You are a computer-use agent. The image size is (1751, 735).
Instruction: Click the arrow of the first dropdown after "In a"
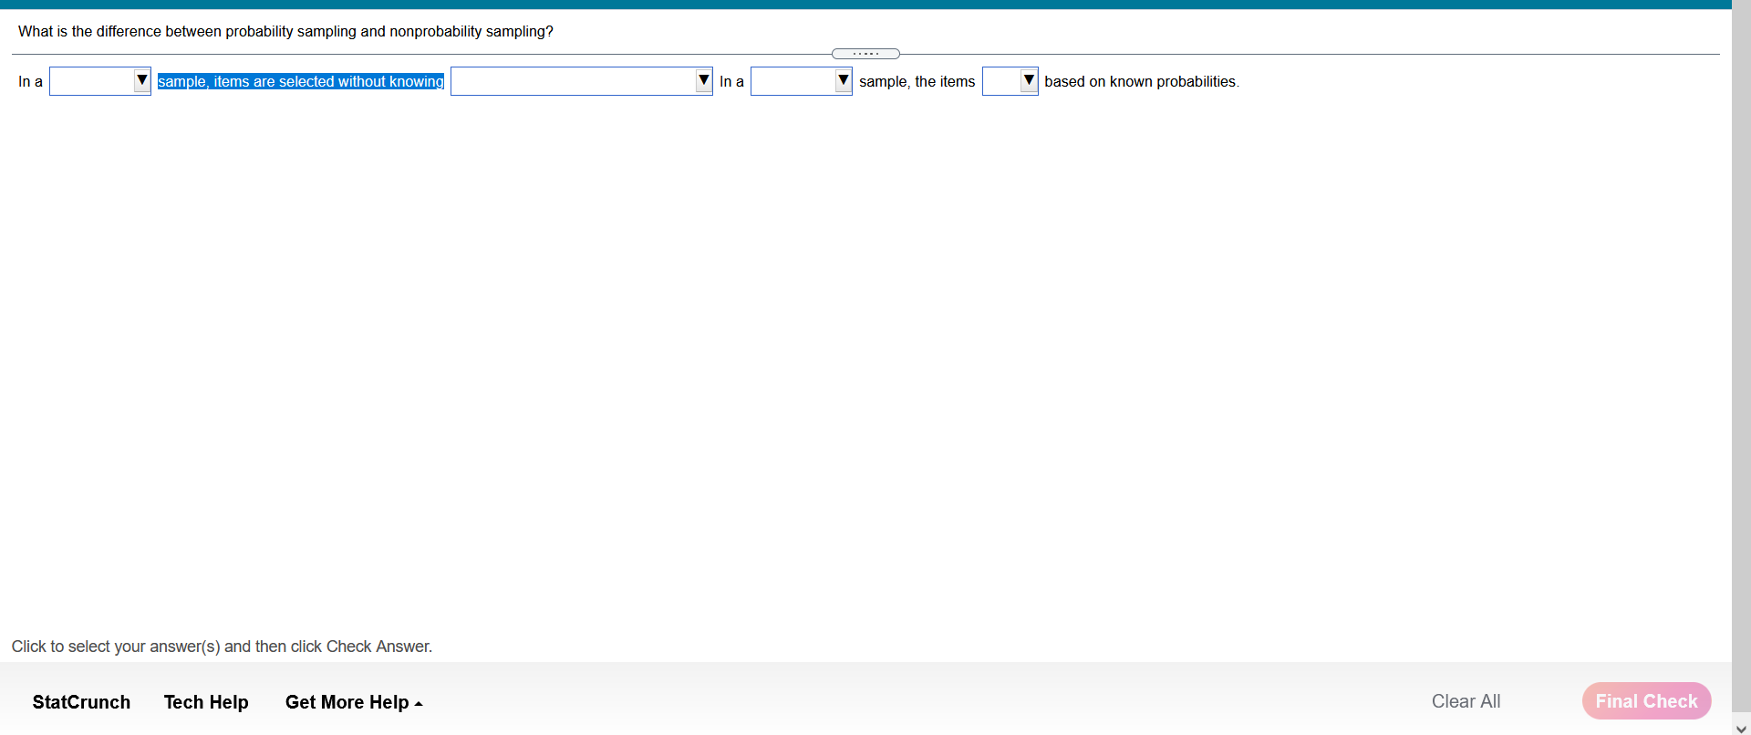click(142, 80)
